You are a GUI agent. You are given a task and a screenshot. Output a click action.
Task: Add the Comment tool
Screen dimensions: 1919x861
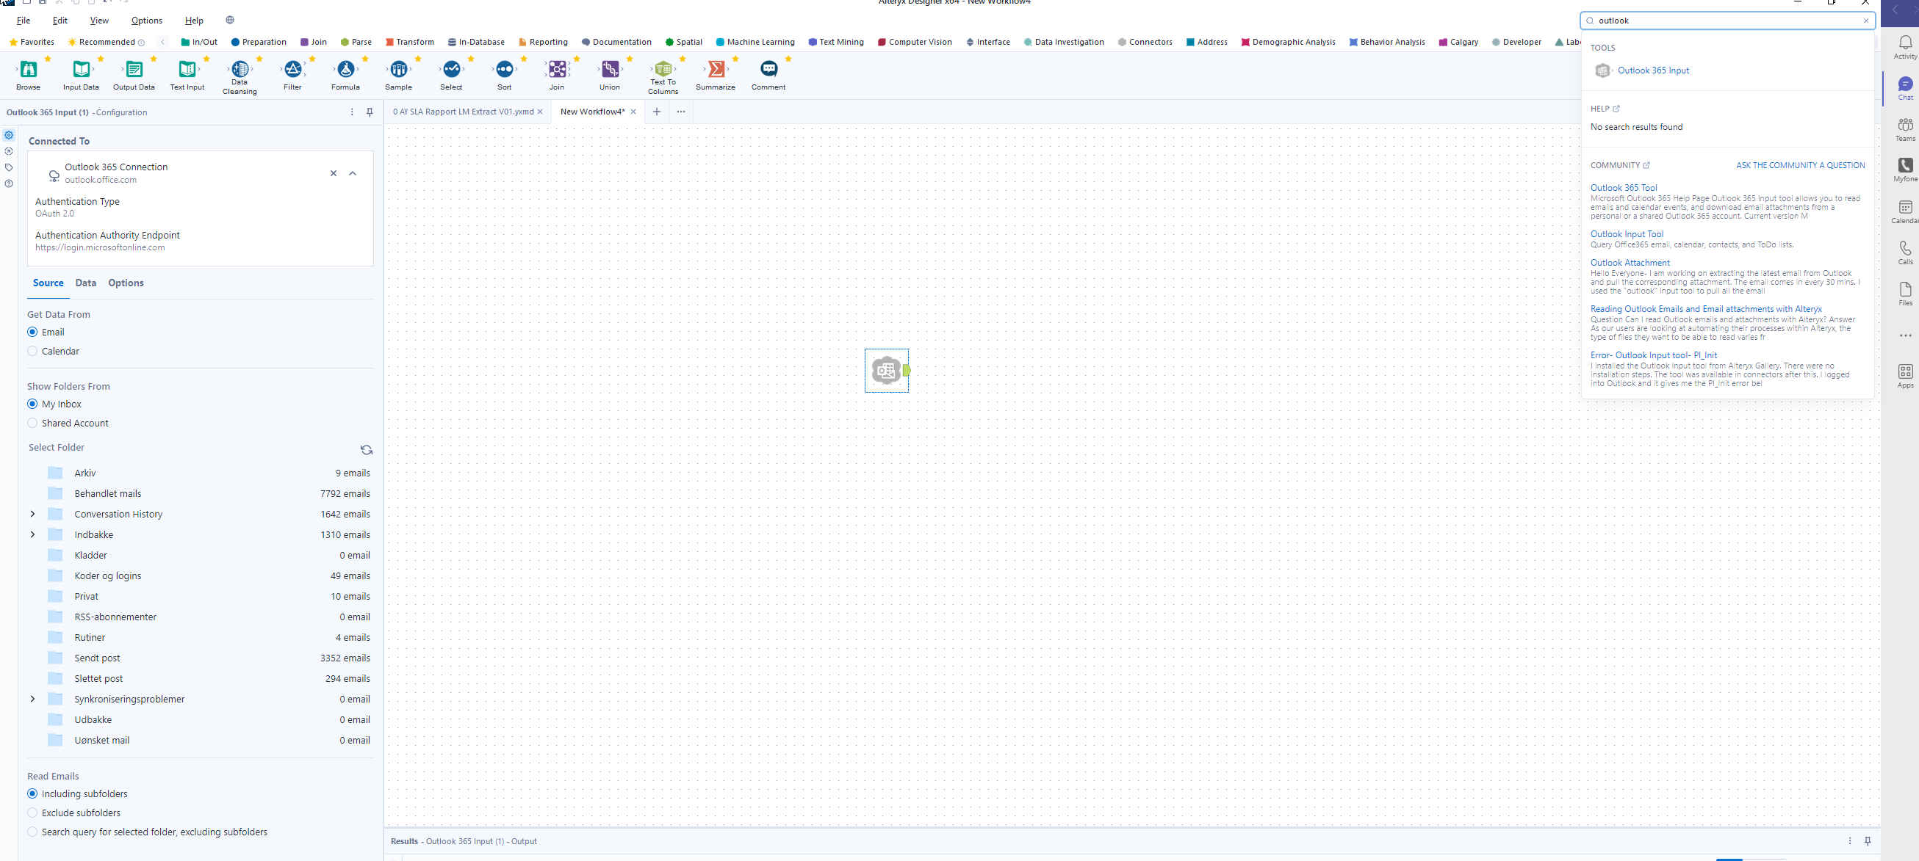(768, 70)
